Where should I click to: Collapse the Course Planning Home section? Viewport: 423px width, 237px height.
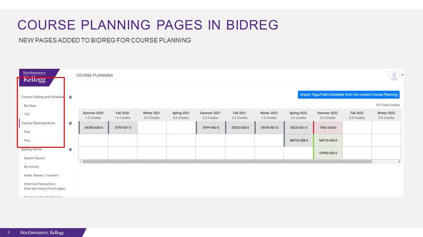[70, 123]
